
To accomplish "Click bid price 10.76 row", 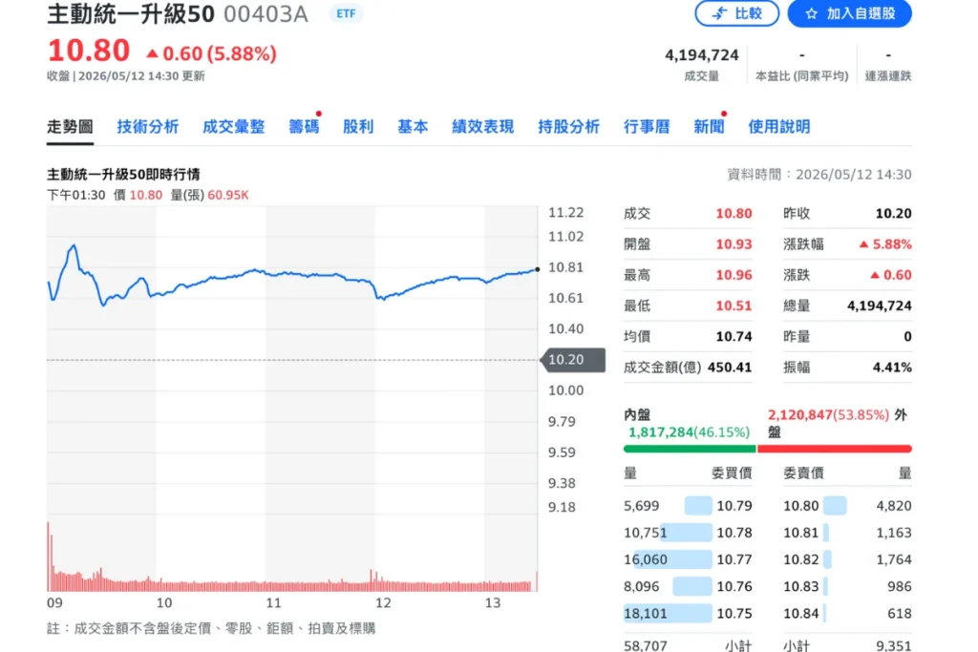I will [688, 586].
